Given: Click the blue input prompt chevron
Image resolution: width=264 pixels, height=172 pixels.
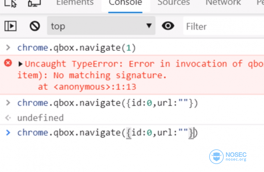Looking at the screenshot, I should pyautogui.click(x=8, y=133).
